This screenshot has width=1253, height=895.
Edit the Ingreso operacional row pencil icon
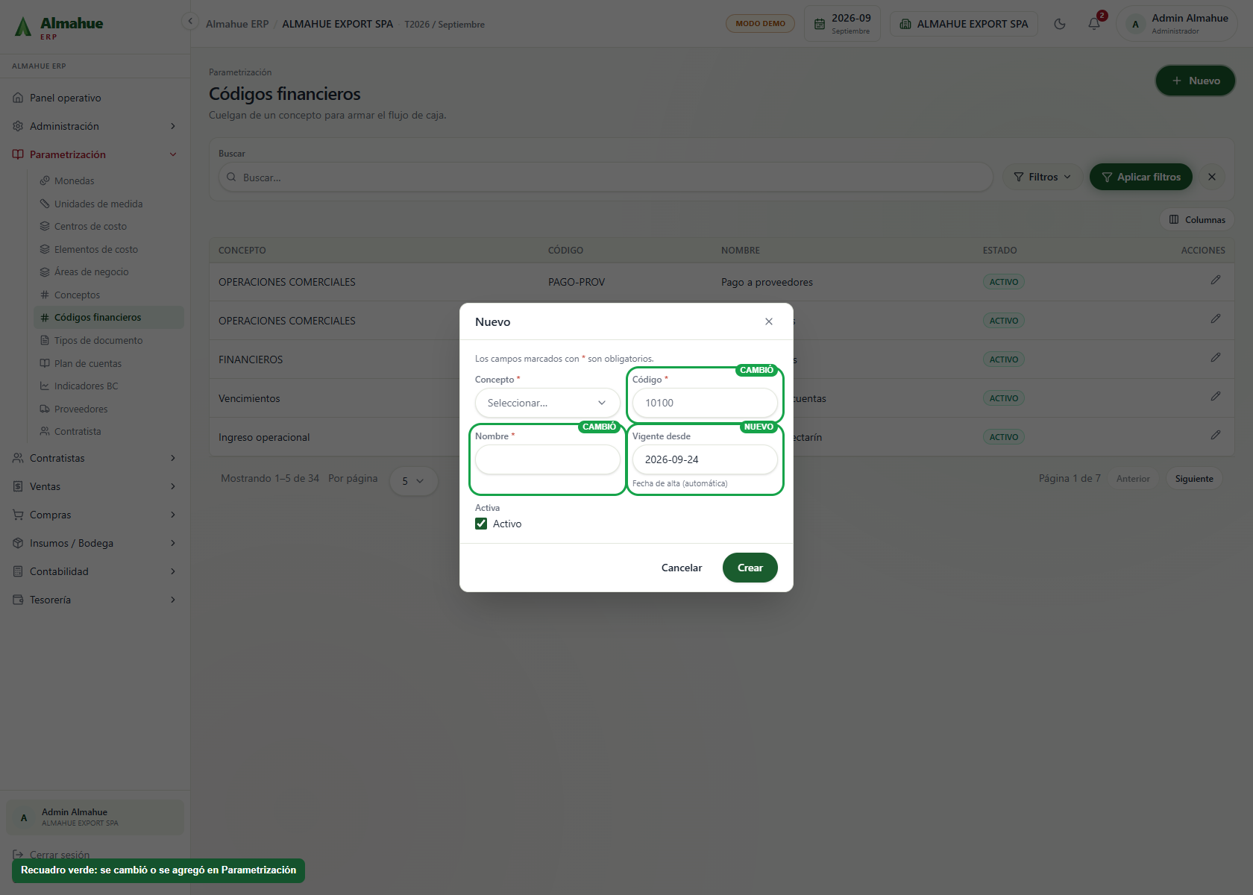pyautogui.click(x=1216, y=435)
